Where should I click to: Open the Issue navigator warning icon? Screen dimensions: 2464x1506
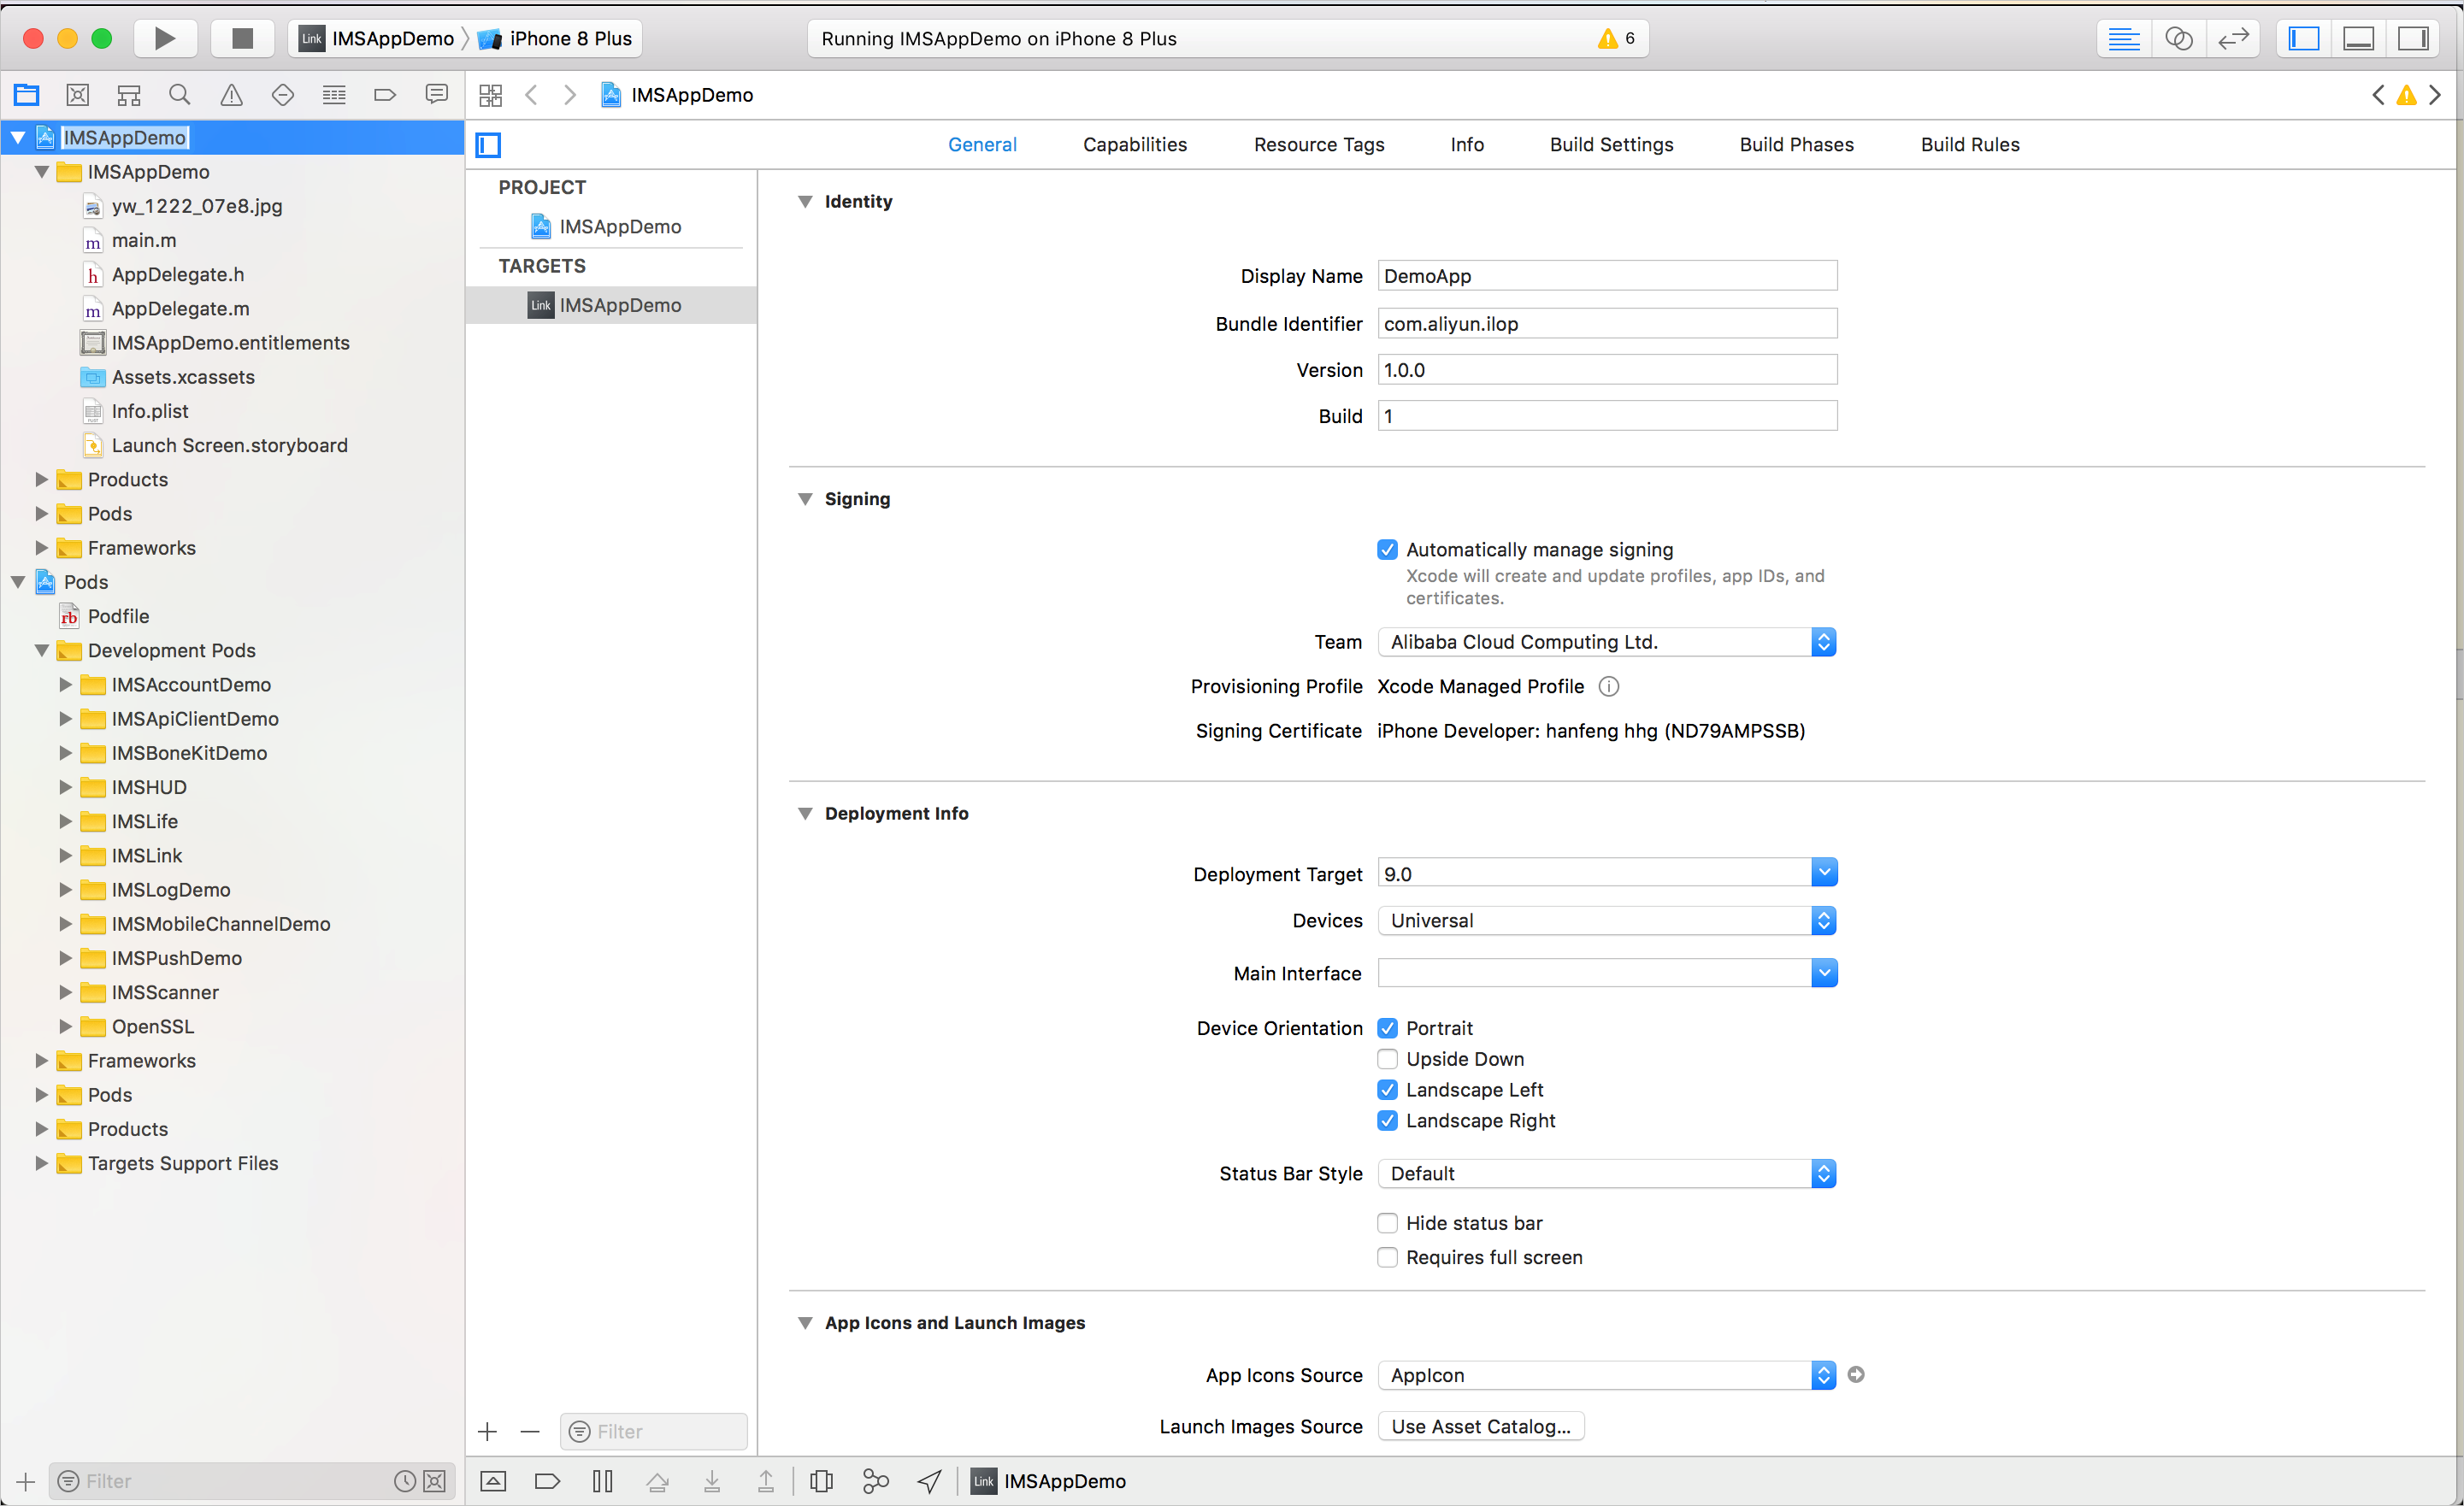tap(231, 94)
